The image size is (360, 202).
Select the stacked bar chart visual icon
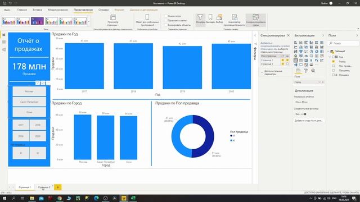296,43
